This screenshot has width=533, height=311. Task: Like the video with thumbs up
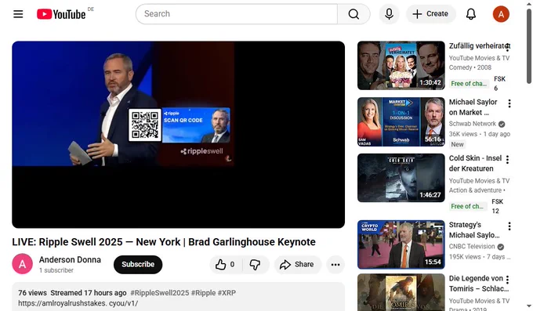click(225, 265)
